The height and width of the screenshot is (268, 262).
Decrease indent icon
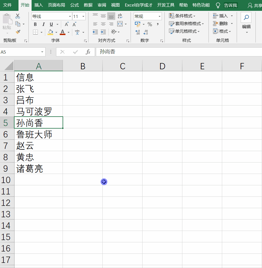95,32
